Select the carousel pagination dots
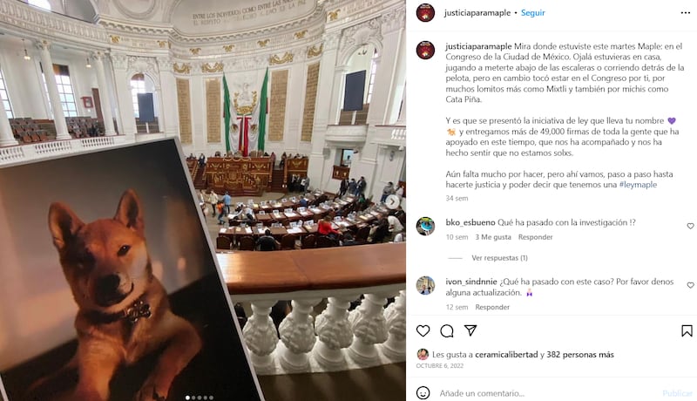 tap(200, 398)
